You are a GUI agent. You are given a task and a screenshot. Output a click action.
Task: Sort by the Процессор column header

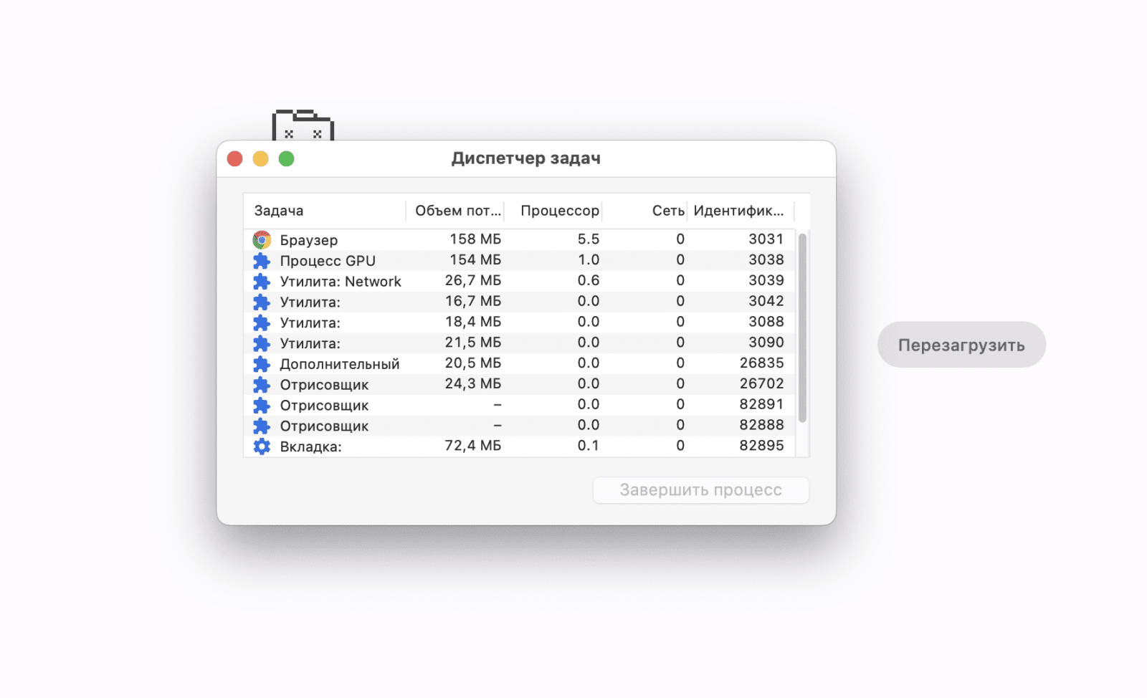coord(558,211)
